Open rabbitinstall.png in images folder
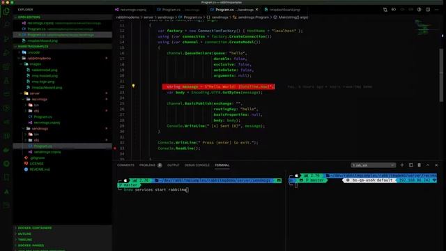 [x=45, y=70]
